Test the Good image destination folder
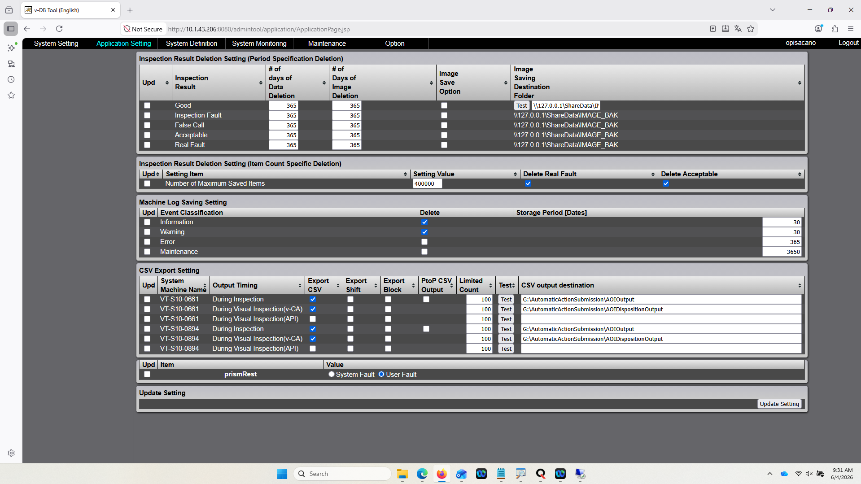This screenshot has width=861, height=484. click(x=522, y=105)
